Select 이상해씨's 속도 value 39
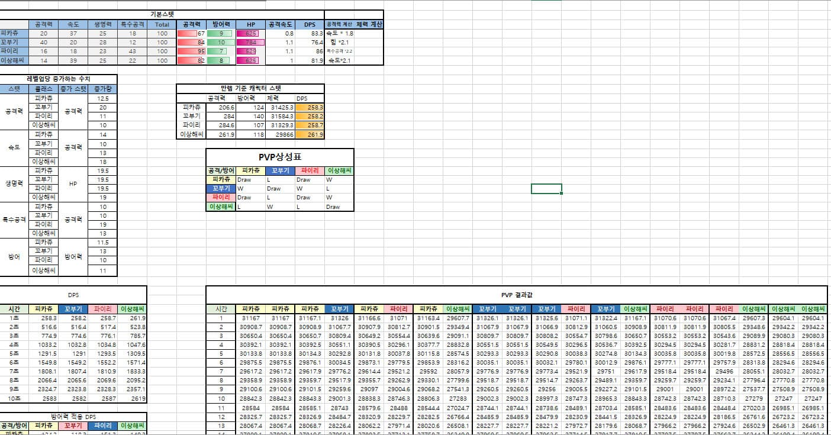Viewport: 831px width, 435px height. coord(73,60)
